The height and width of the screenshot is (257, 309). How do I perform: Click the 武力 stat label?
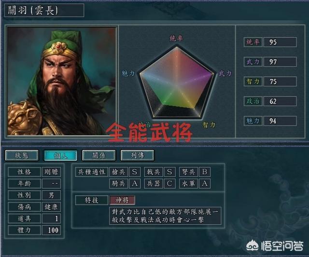pyautogui.click(x=253, y=62)
